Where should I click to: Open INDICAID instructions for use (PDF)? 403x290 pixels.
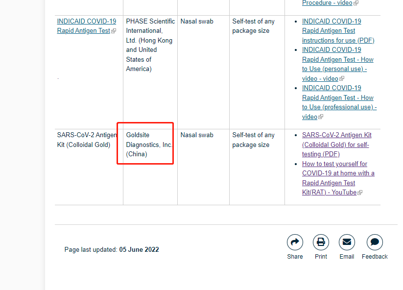click(337, 31)
